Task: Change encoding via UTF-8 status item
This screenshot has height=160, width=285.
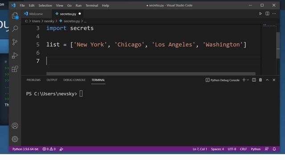Action: 232,149
